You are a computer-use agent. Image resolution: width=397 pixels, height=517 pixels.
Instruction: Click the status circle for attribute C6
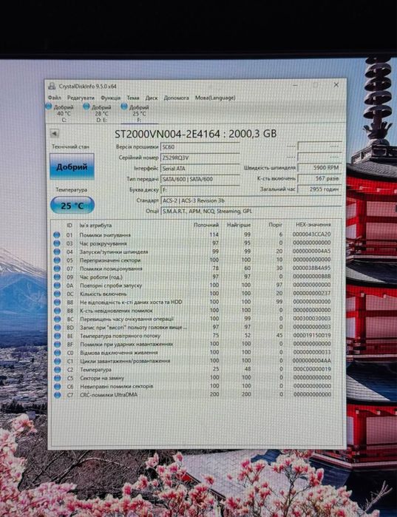point(58,386)
